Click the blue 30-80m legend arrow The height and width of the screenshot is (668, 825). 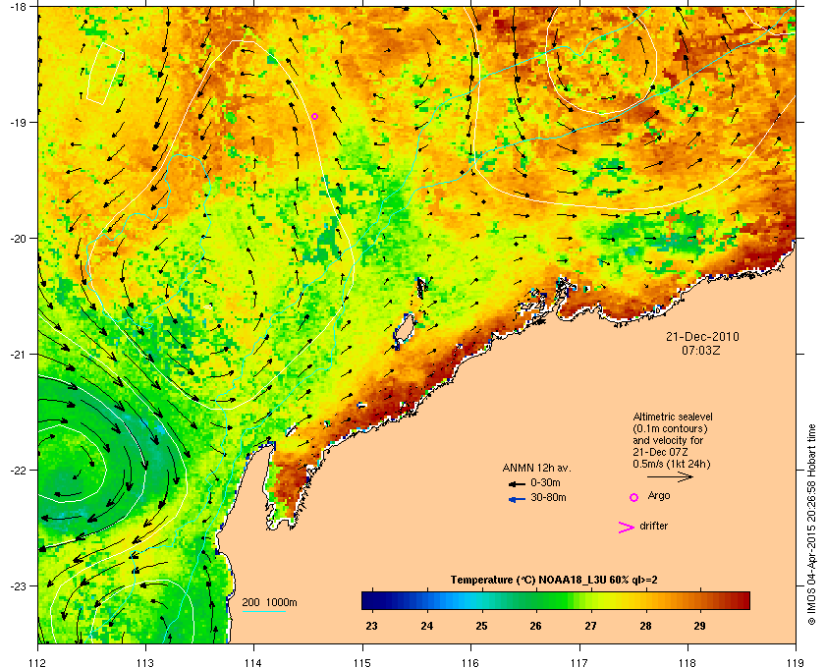click(517, 499)
